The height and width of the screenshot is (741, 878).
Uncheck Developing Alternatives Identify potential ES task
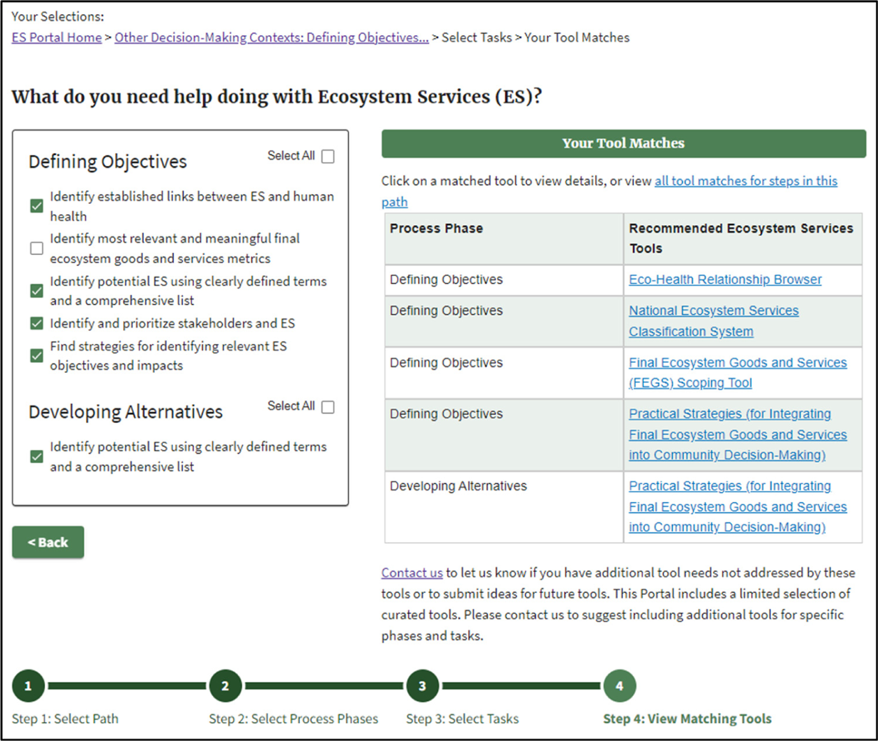click(x=37, y=457)
